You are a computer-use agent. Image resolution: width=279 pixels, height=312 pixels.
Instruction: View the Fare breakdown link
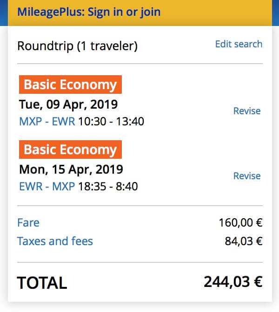tap(28, 222)
